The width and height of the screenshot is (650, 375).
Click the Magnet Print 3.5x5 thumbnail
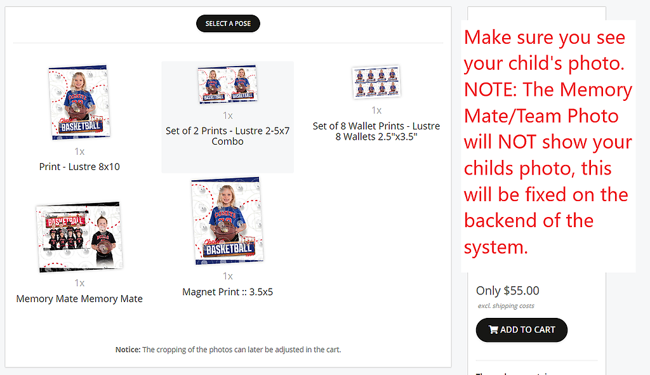[x=227, y=220]
